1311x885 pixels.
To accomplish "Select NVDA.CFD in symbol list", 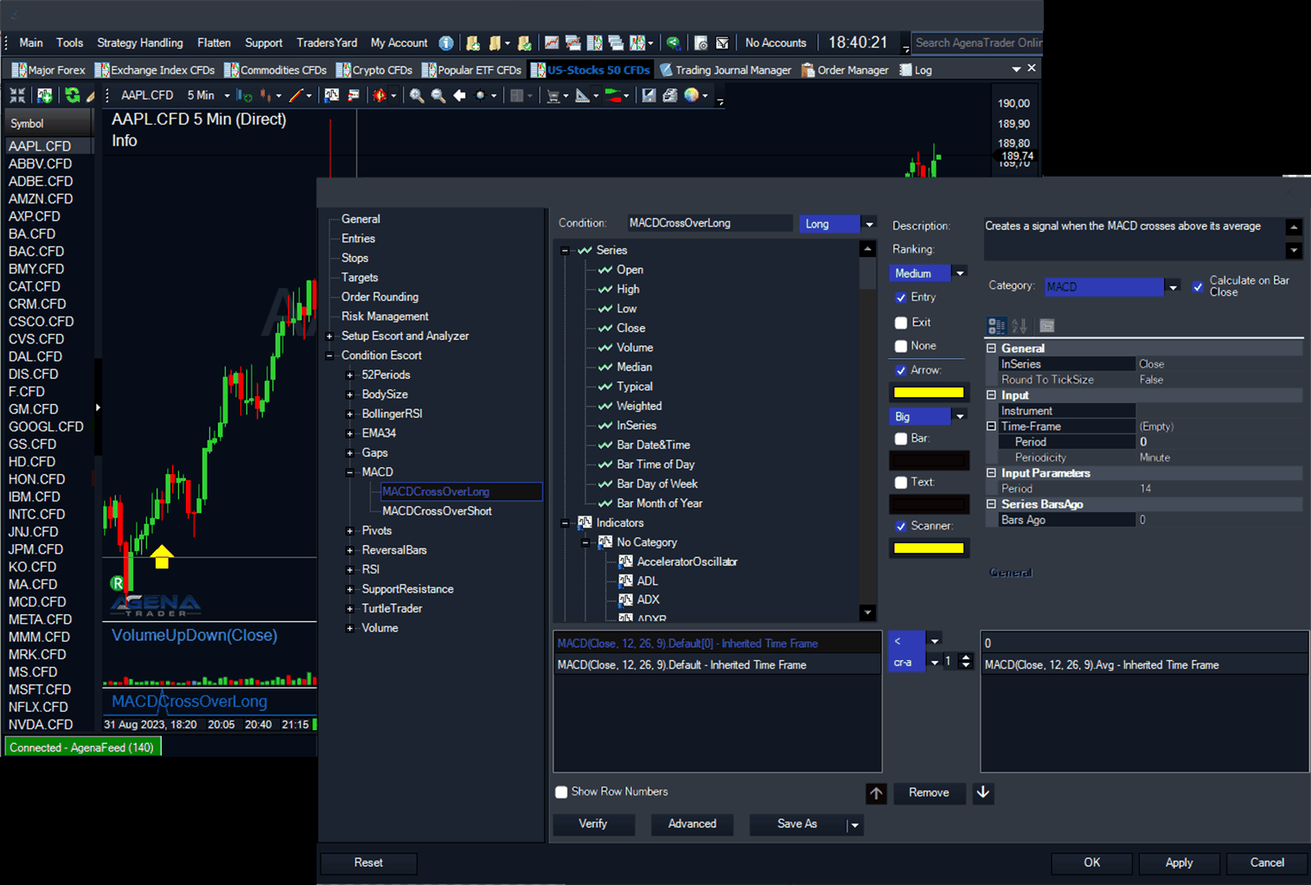I will (41, 725).
